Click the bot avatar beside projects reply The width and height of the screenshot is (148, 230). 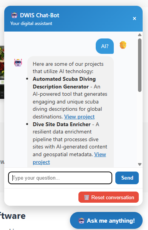[18, 63]
